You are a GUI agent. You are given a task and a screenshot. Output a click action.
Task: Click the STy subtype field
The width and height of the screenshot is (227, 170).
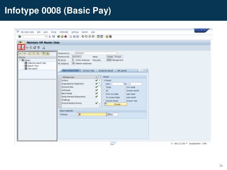tap(116, 114)
